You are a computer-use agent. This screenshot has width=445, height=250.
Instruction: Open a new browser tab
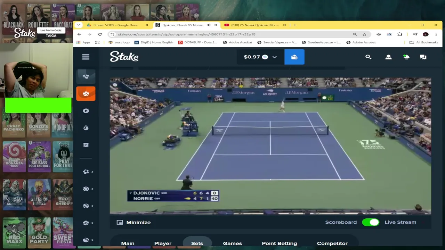tap(295, 25)
